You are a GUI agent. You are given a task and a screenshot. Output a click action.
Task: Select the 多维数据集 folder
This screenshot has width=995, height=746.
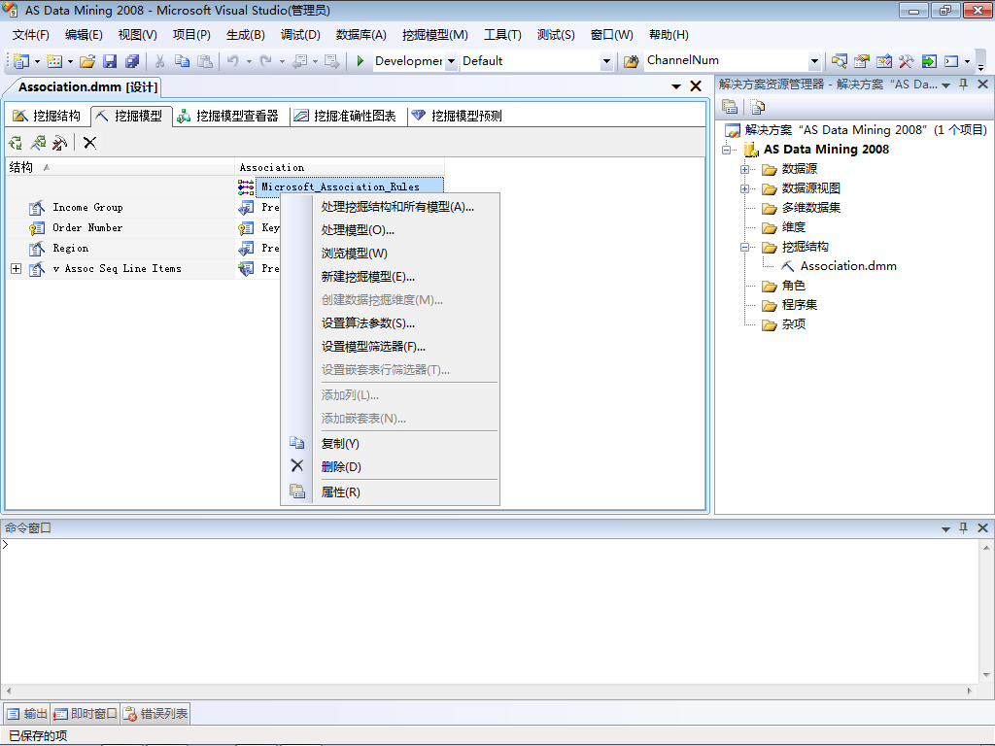(811, 208)
